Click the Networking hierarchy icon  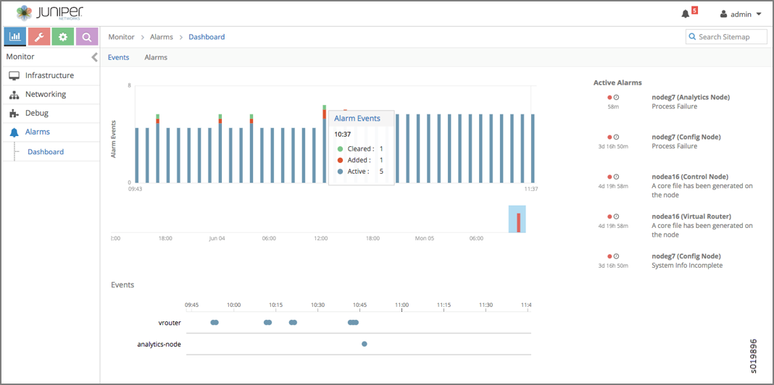click(14, 95)
